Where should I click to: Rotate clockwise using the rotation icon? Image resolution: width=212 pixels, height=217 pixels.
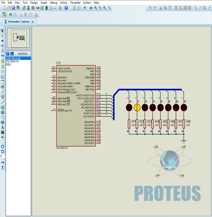coord(3,146)
